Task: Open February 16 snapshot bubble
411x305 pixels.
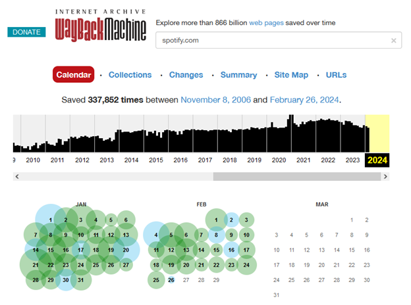Action: click(231, 250)
